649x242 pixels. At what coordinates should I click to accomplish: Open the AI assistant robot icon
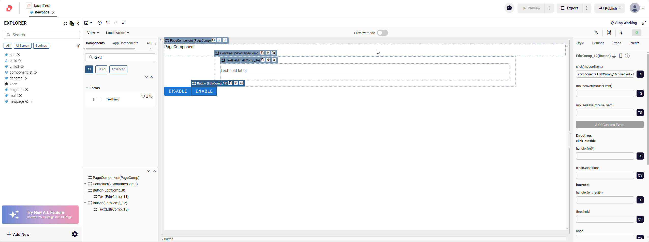tap(509, 8)
